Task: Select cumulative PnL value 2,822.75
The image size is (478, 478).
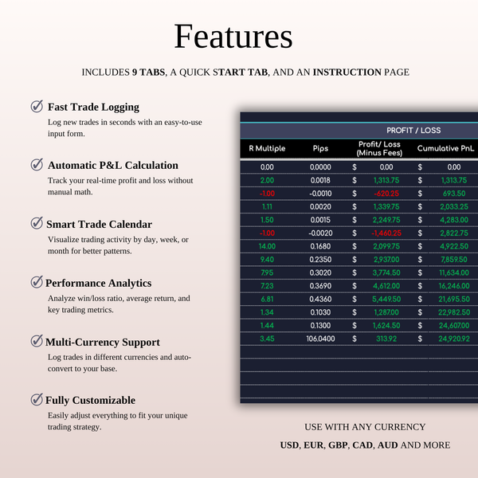Action: tap(454, 233)
